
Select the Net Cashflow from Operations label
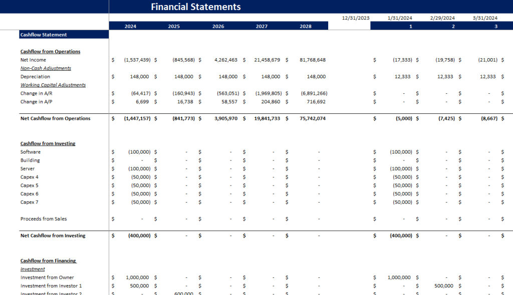(55, 118)
